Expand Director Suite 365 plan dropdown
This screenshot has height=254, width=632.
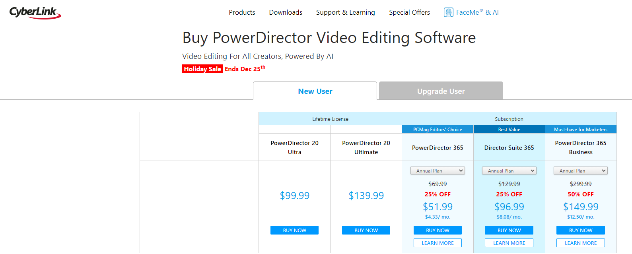pyautogui.click(x=509, y=171)
